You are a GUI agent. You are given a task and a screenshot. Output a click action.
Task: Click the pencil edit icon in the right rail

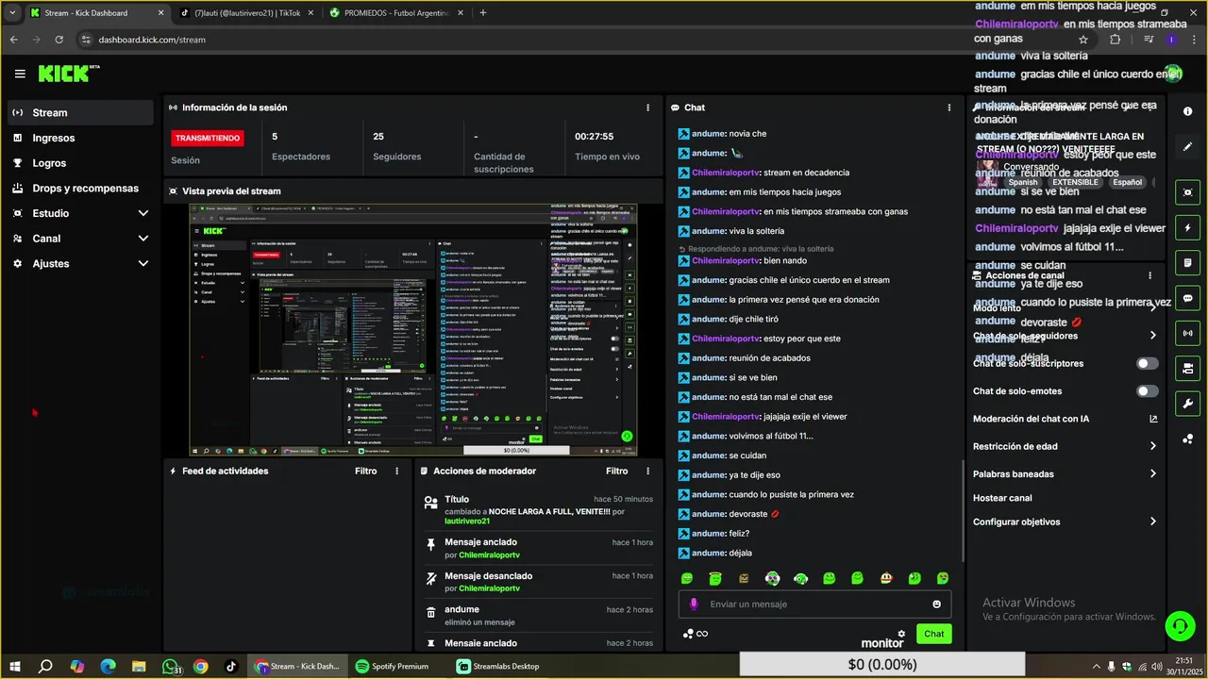(x=1187, y=147)
